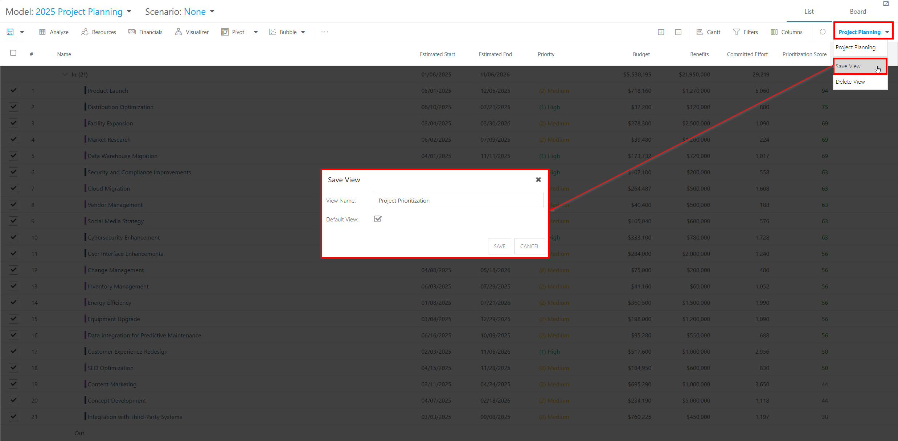Sort by the Estimated Start column header

(x=437, y=54)
